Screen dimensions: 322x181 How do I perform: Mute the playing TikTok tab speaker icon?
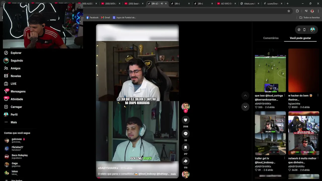coord(162,4)
